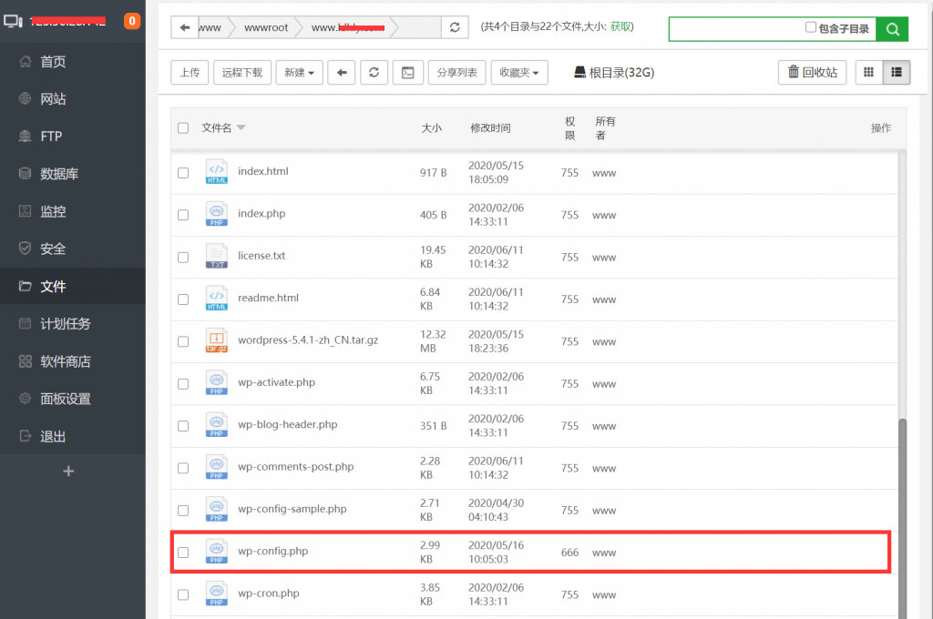The height and width of the screenshot is (619, 933).
Task: Click the wp-activate.php file icon
Action: pos(217,383)
